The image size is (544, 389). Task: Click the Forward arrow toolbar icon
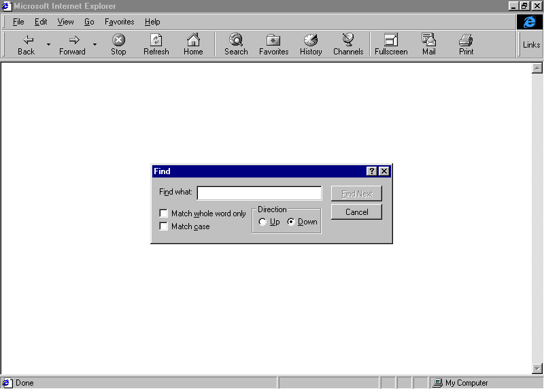coord(74,40)
